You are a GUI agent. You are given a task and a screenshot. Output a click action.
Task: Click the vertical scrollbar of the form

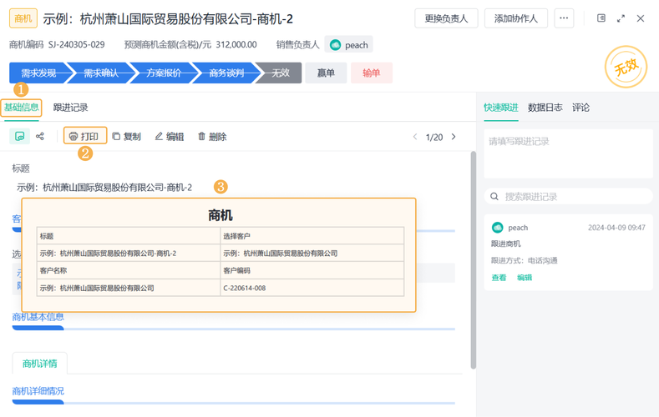pyautogui.click(x=474, y=260)
